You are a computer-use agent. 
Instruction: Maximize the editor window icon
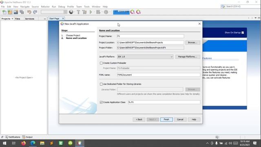coord(259,18)
